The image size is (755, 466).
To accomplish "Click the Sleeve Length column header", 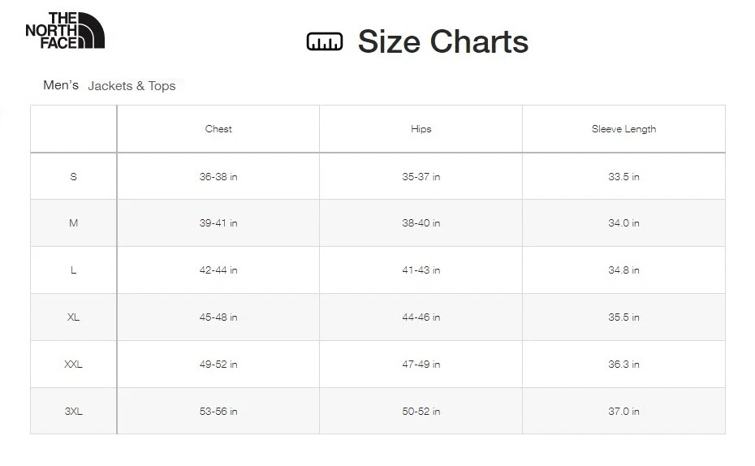I will pos(623,129).
